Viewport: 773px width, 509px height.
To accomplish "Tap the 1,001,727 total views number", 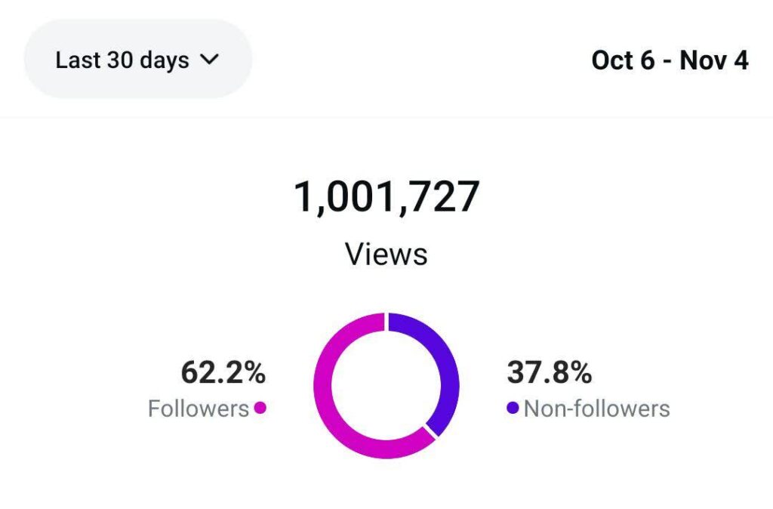I will pos(386,198).
